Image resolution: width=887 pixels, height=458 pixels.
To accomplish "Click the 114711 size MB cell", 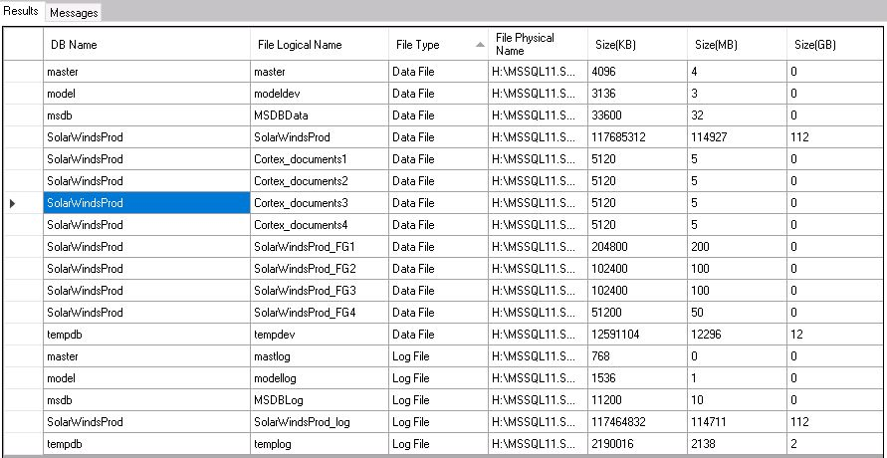I will 737,422.
